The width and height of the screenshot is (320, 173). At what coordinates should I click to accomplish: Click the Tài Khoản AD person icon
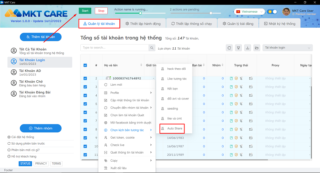14,72
